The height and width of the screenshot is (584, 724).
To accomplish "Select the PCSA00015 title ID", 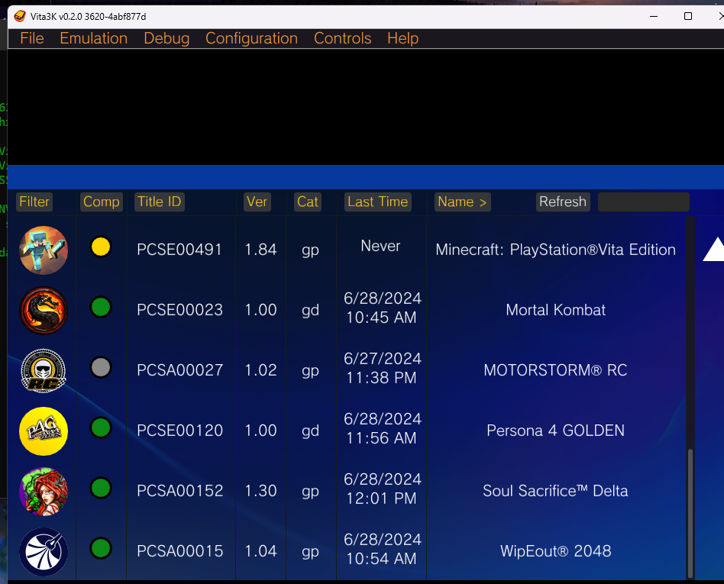I will (179, 551).
